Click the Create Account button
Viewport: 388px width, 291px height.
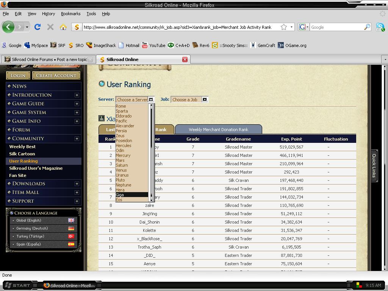[56, 75]
